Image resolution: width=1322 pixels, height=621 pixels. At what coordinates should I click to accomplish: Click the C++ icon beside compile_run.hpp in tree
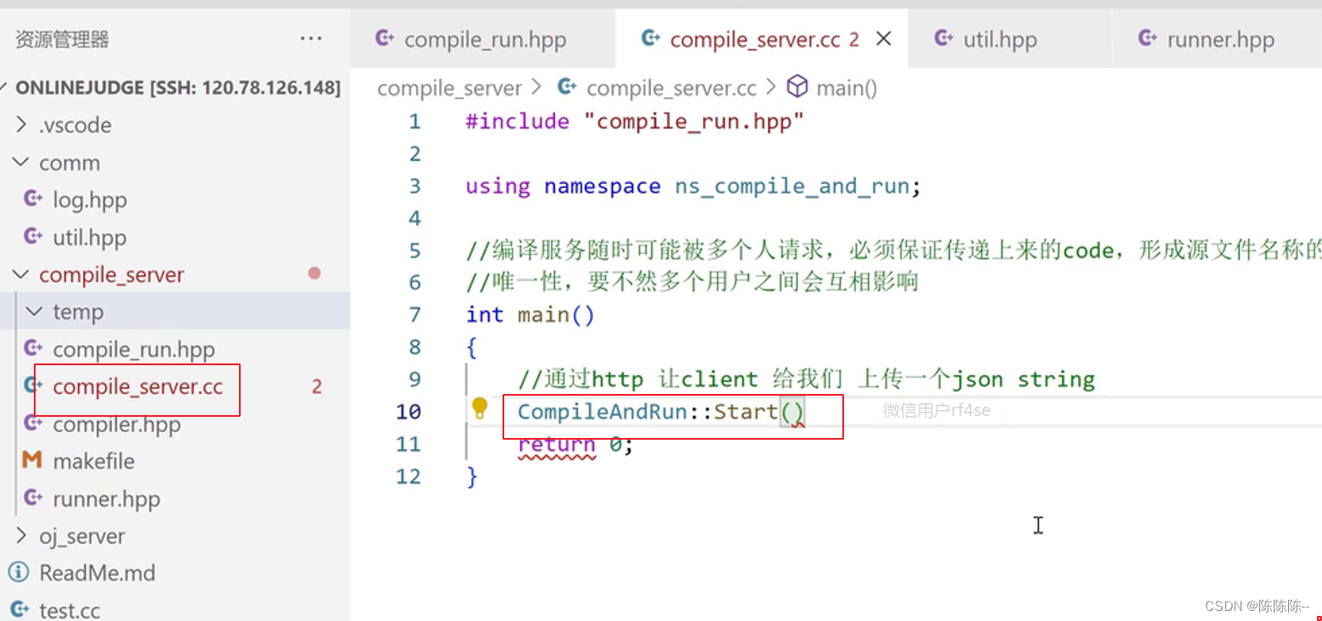[x=34, y=348]
